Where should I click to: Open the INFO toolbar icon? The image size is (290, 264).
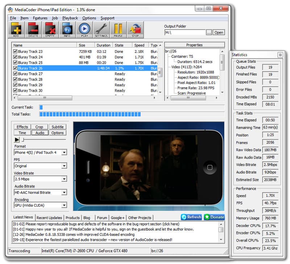pyautogui.click(x=67, y=29)
